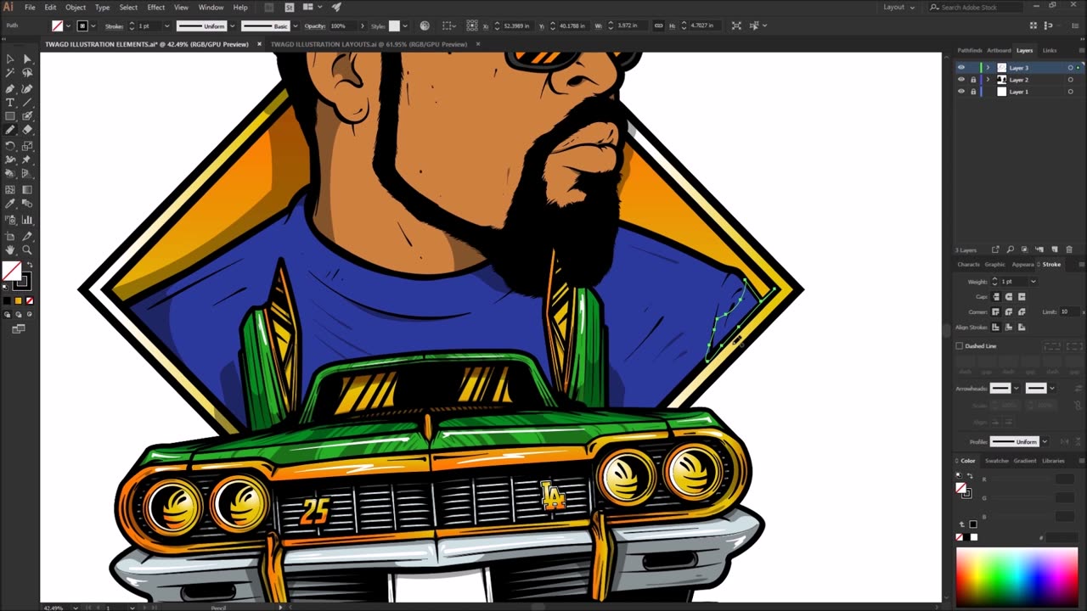1087x611 pixels.
Task: Select the Zoom tool magnifier
Action: coord(27,250)
